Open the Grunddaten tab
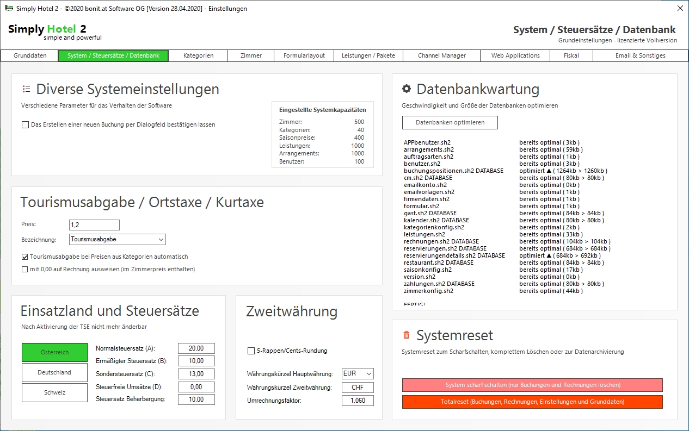The width and height of the screenshot is (689, 431). coord(30,55)
